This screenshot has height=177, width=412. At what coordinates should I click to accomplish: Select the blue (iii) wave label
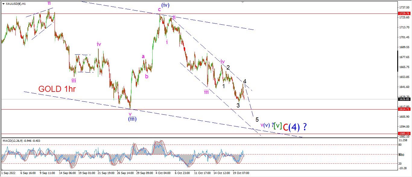[132, 119]
